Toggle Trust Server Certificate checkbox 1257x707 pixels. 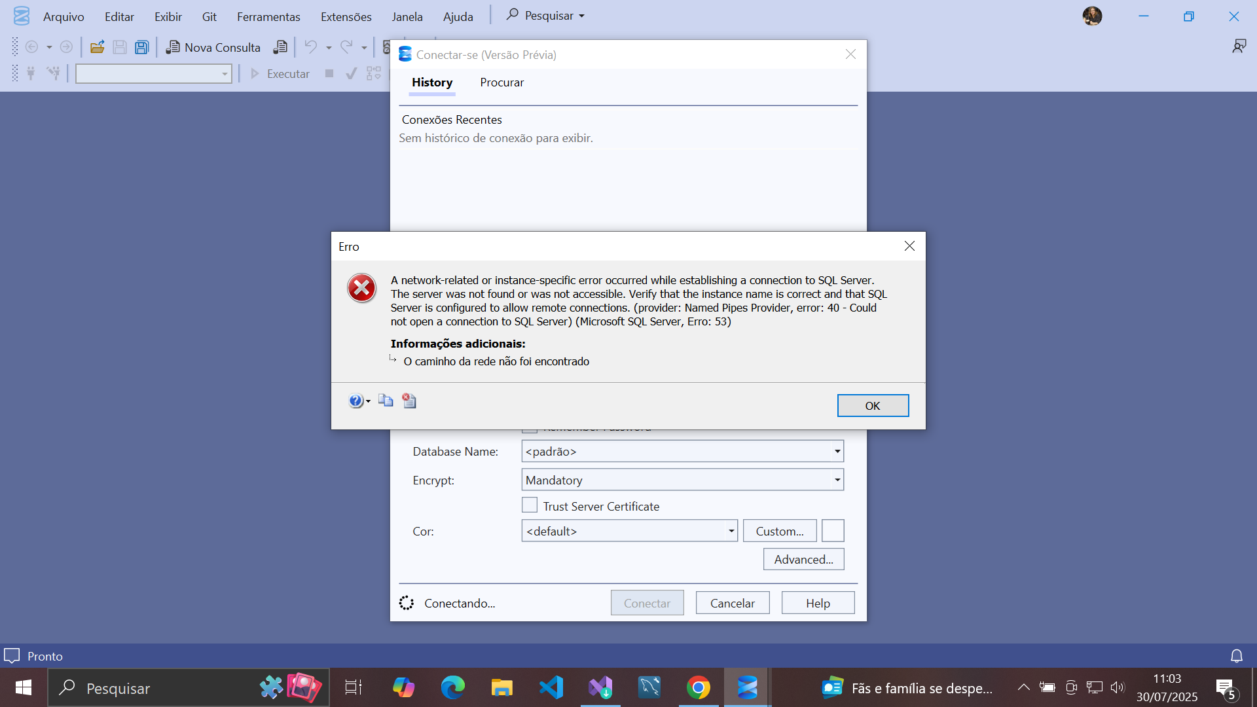tap(530, 505)
